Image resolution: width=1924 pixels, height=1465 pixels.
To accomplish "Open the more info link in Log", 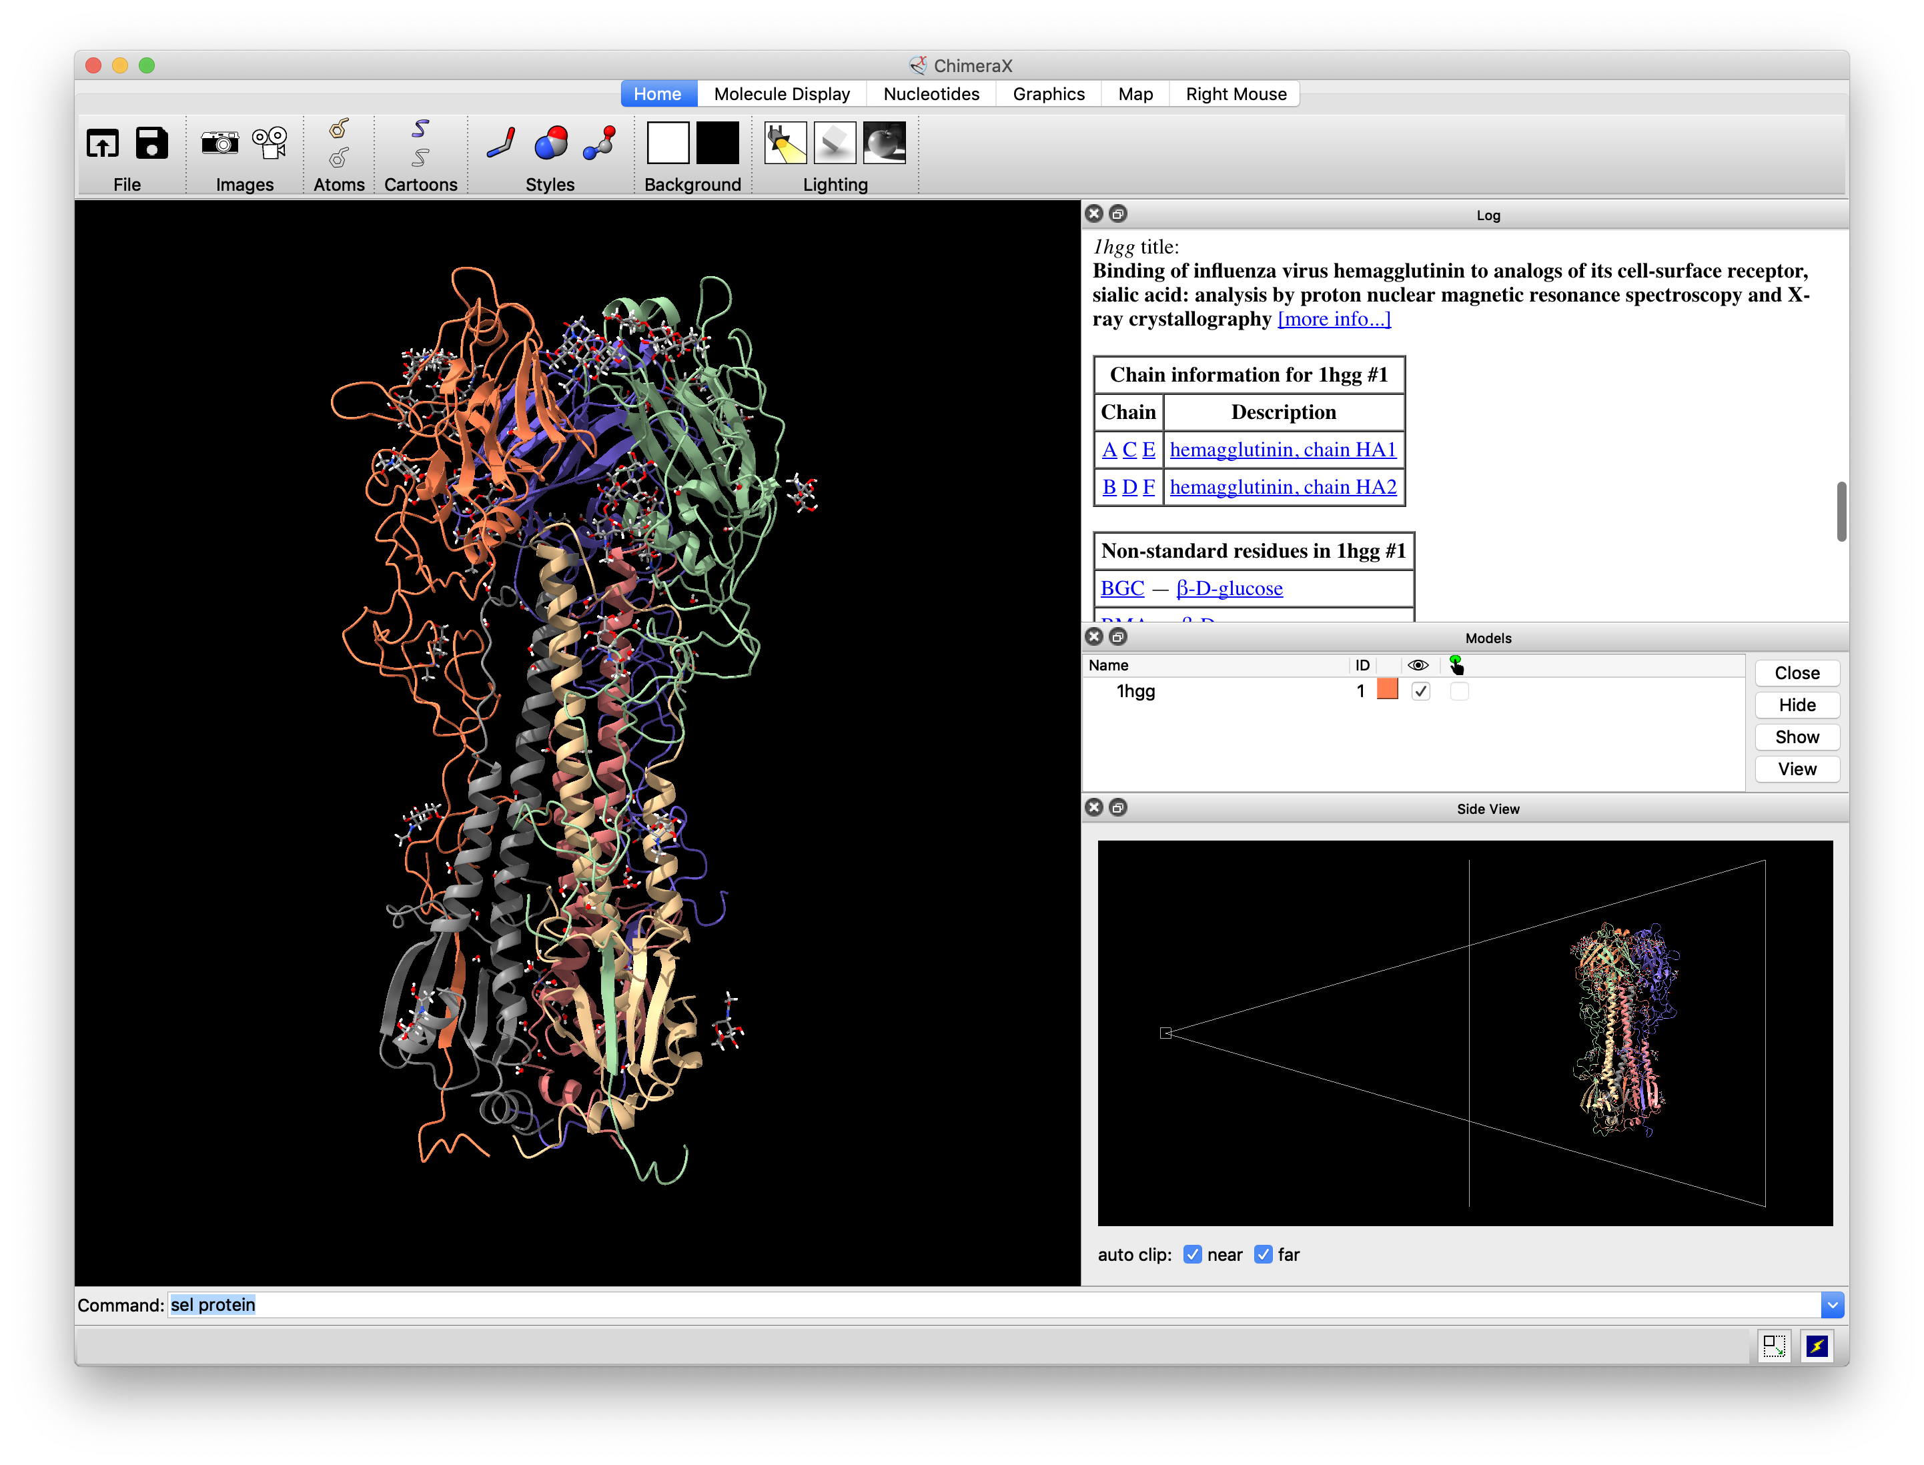I will tap(1334, 319).
